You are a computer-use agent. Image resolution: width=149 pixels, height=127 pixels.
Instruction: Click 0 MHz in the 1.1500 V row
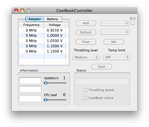[31, 51]
